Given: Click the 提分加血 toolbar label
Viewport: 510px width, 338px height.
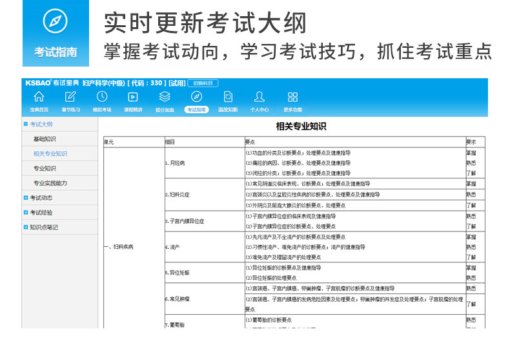Looking at the screenshot, I should pos(165,110).
